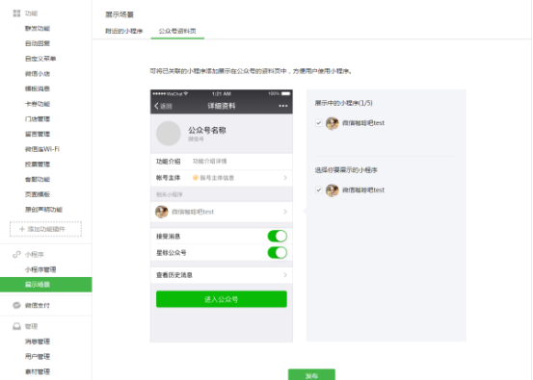This screenshot has height=380, width=533.
Task: Click the 添加功能插件 dashed box
Action: 45,229
